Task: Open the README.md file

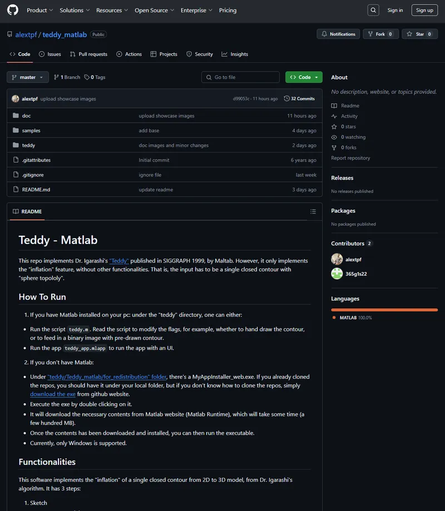Action: coord(36,190)
